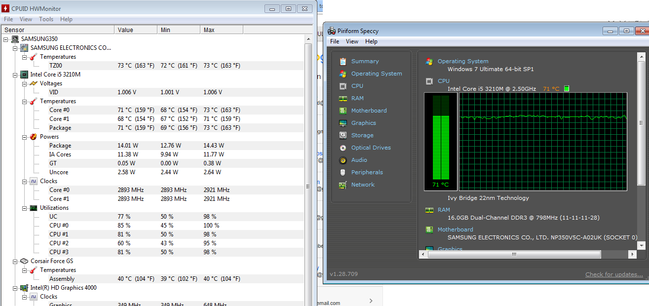Collapse the Utilizations branch
Viewport: 649px width, 306px height.
click(x=25, y=208)
